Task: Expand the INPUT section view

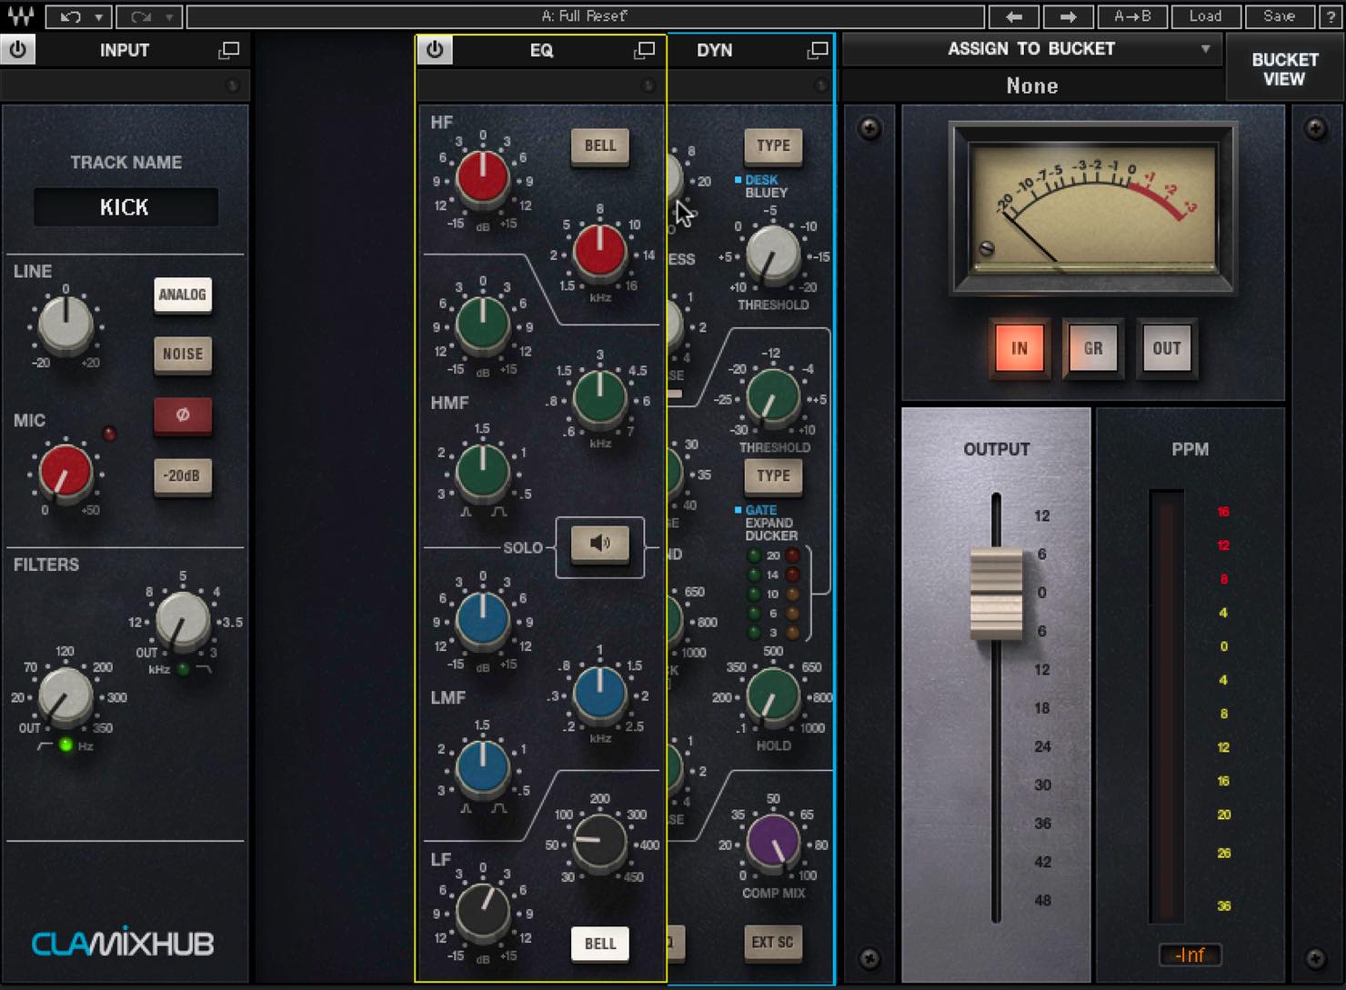Action: point(229,51)
